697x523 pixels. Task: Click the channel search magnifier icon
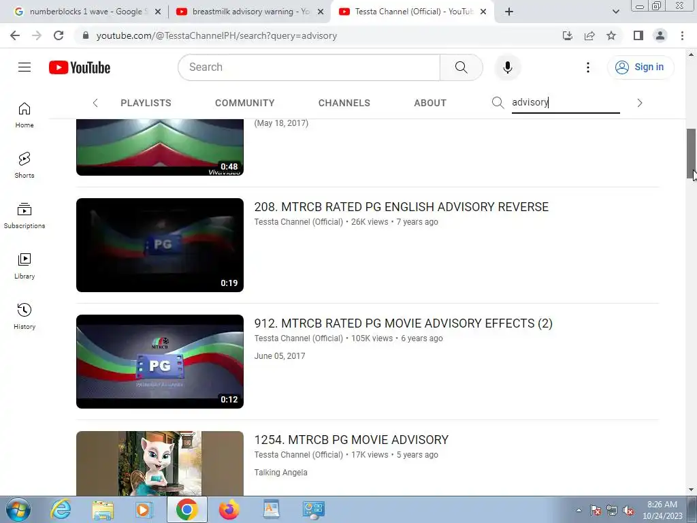tap(498, 103)
